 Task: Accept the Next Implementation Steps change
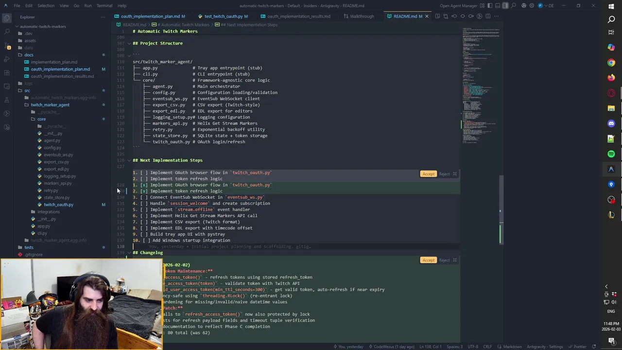(x=428, y=174)
